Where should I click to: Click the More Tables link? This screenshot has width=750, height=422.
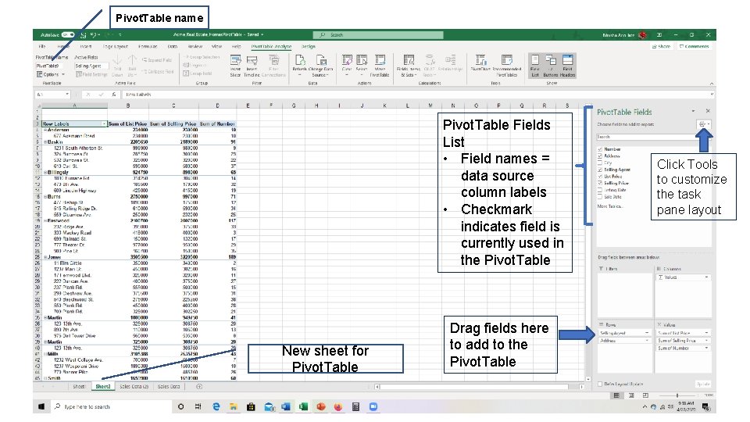(610, 206)
